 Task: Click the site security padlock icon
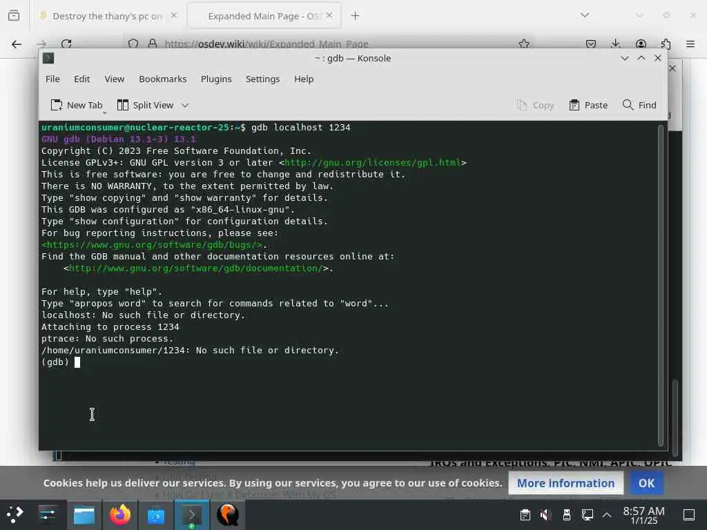[153, 43]
